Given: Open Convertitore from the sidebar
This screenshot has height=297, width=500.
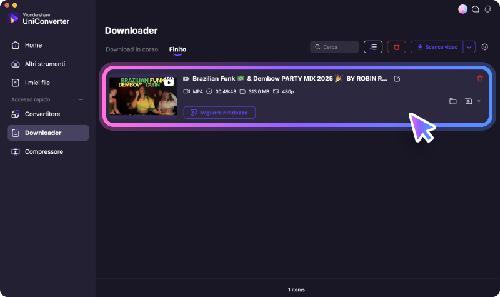Looking at the screenshot, I should click(x=42, y=114).
